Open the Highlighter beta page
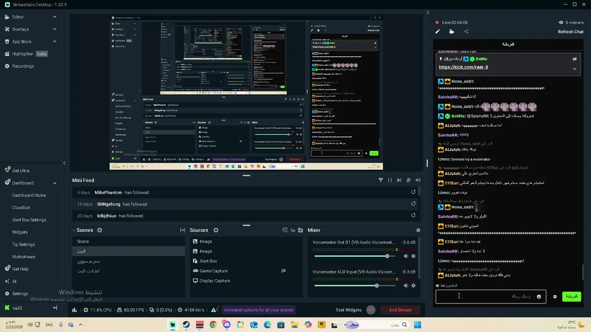Viewport: 591px width, 332px height. [26, 54]
